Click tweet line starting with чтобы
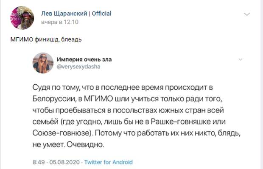263x169 pixels. (x=128, y=110)
